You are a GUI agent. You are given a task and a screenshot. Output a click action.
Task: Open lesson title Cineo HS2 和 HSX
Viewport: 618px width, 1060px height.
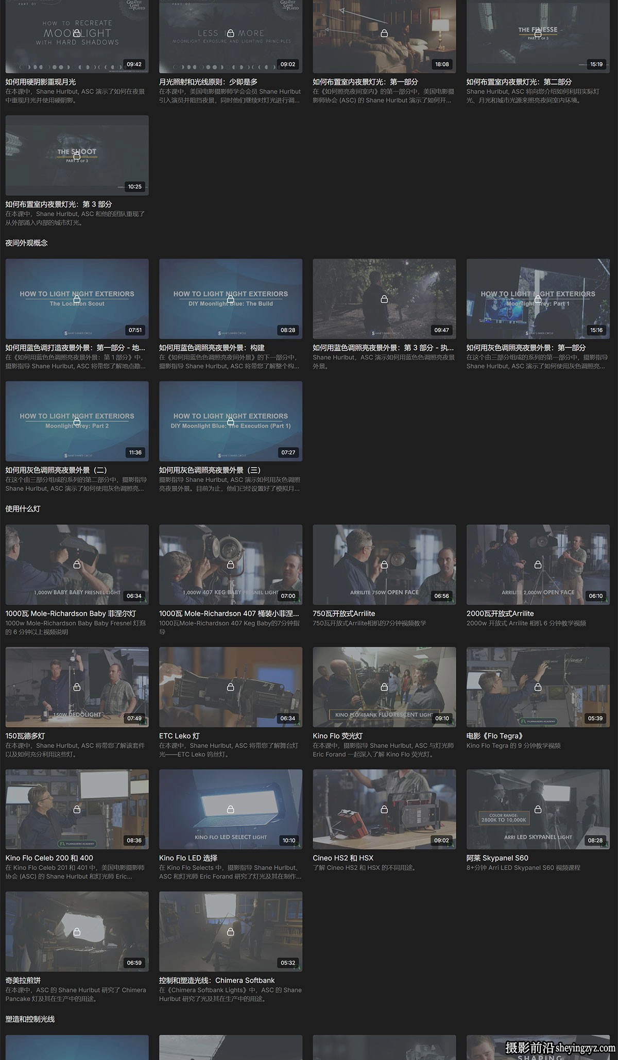click(343, 858)
